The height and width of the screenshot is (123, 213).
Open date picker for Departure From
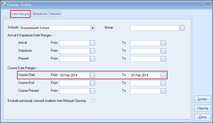click(92, 51)
